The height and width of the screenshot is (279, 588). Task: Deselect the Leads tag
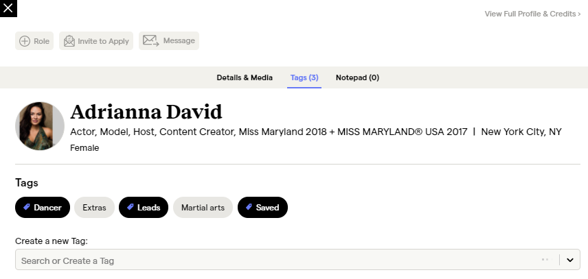click(x=144, y=208)
